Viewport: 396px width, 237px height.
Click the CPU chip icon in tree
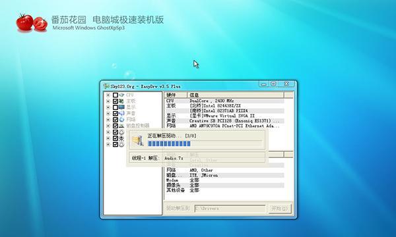pos(121,95)
